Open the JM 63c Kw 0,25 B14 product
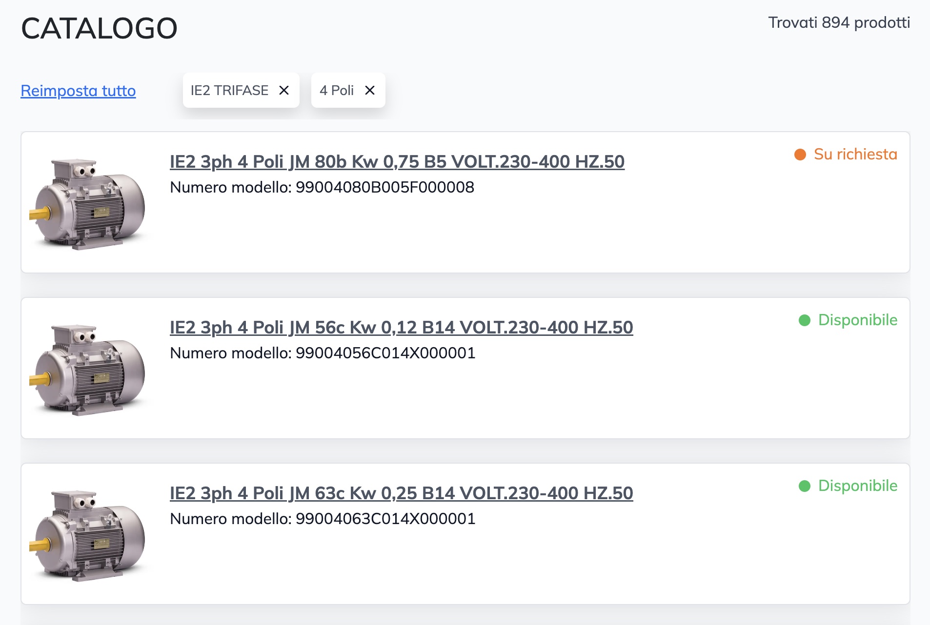The image size is (930, 625). click(x=401, y=493)
